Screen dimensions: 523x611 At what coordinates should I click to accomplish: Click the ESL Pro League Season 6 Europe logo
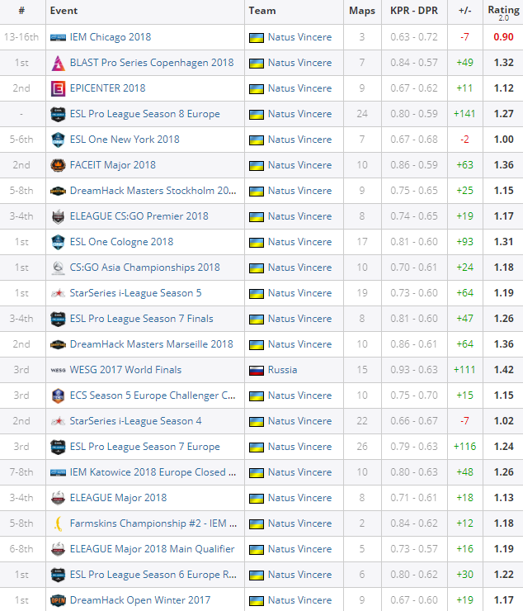tap(58, 575)
